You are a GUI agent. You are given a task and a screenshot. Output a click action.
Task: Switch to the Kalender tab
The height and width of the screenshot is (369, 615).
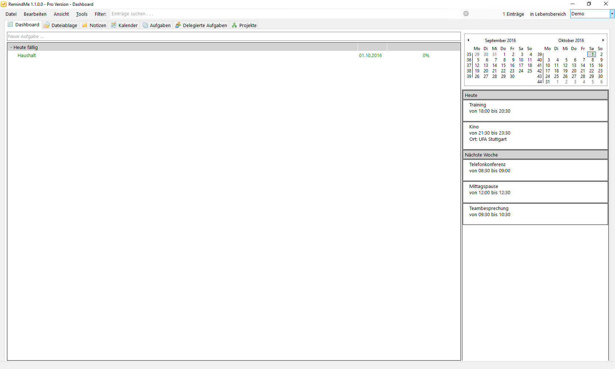pyautogui.click(x=124, y=25)
